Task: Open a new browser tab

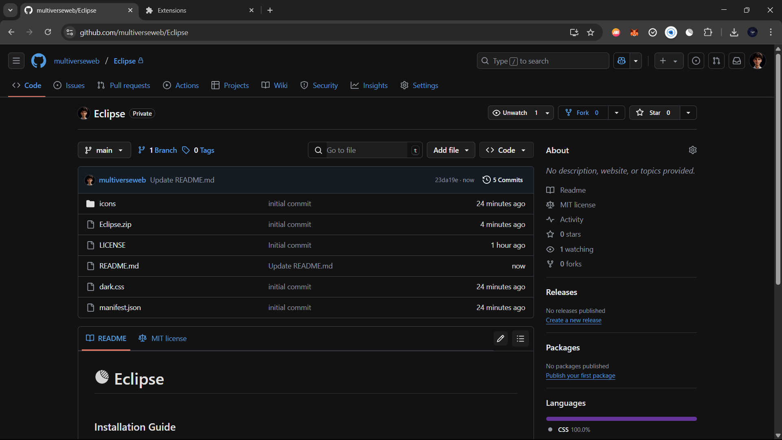Action: point(270,10)
